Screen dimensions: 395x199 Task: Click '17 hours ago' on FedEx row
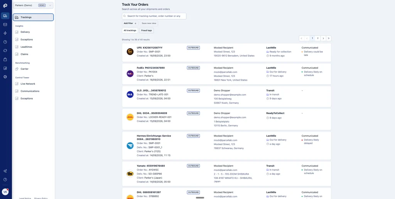point(276,76)
